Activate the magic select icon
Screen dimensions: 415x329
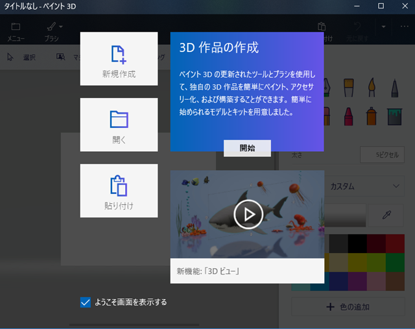[x=61, y=56]
